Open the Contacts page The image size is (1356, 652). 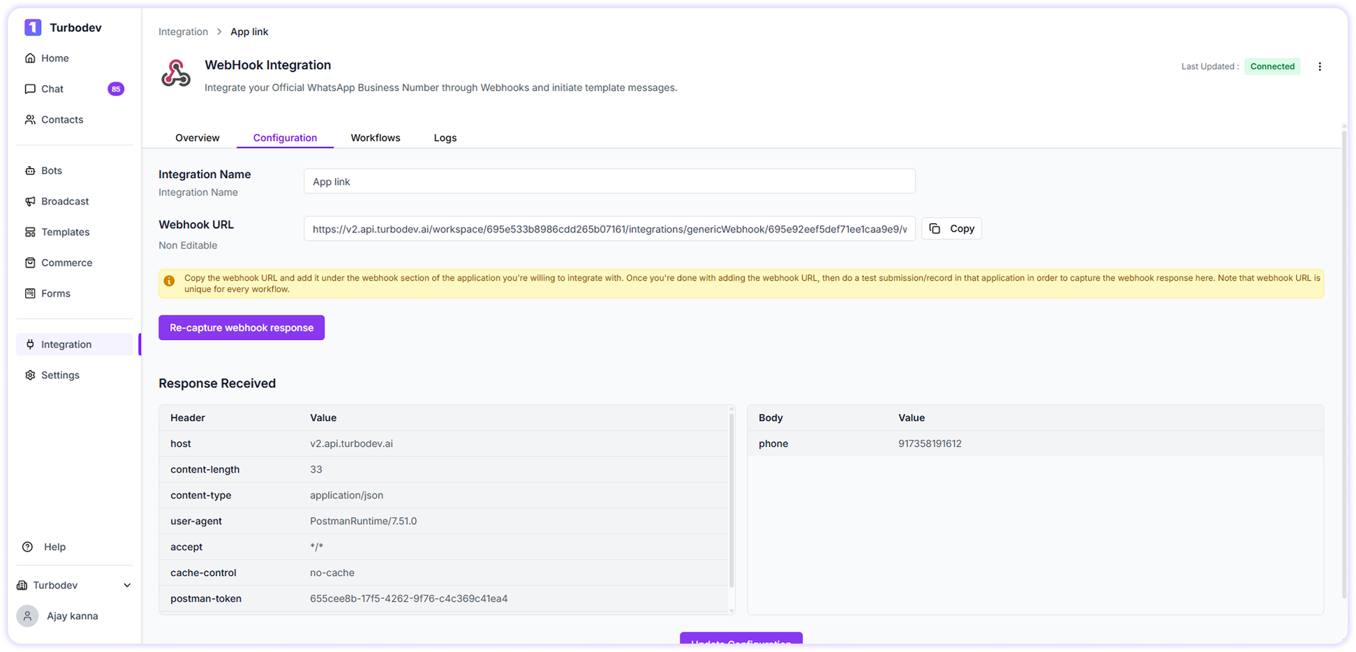61,119
